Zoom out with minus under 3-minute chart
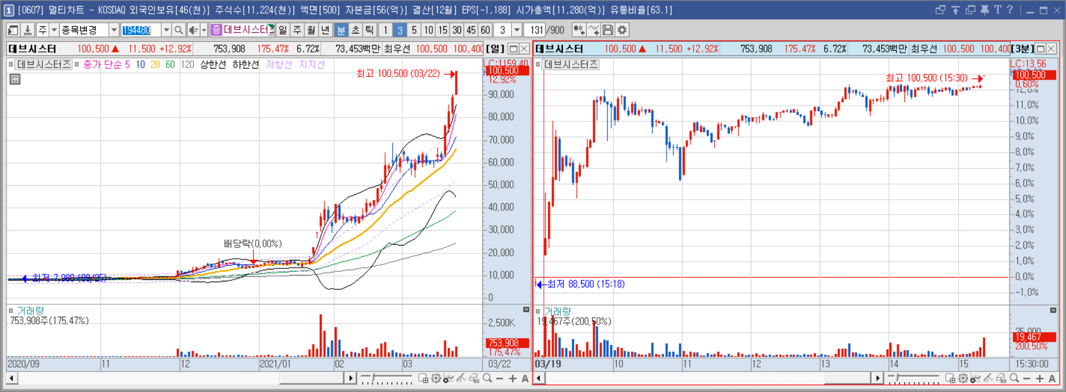 tap(1026, 378)
